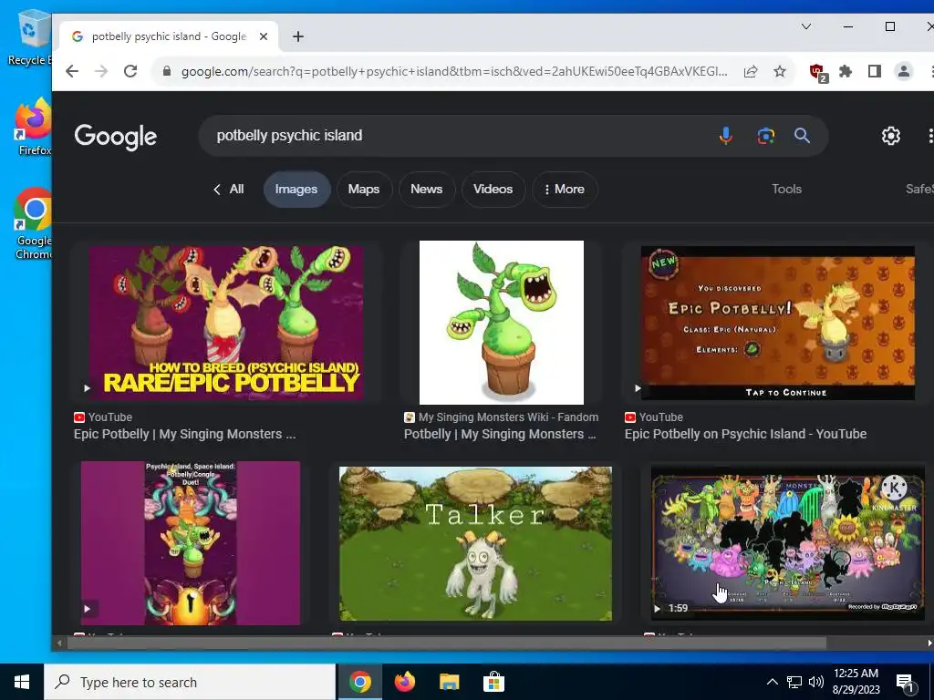Open the Windows Start menu
The width and height of the screenshot is (934, 700).
22,682
